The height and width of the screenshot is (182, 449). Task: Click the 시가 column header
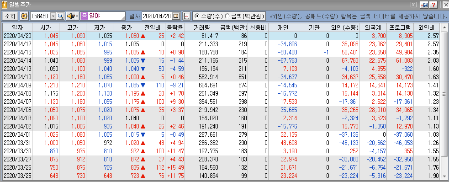46,28
